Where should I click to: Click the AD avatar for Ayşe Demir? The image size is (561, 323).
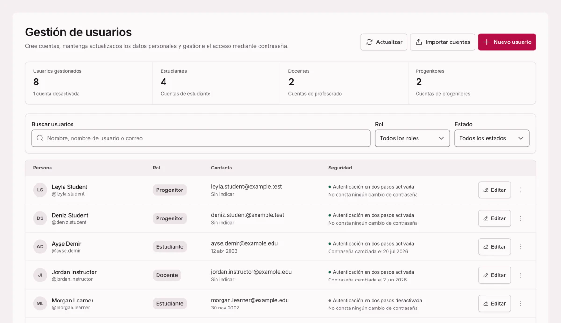click(40, 247)
